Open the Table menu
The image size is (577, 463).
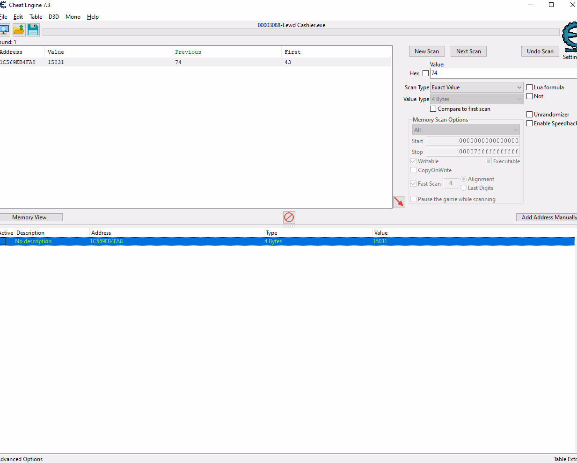(x=36, y=17)
